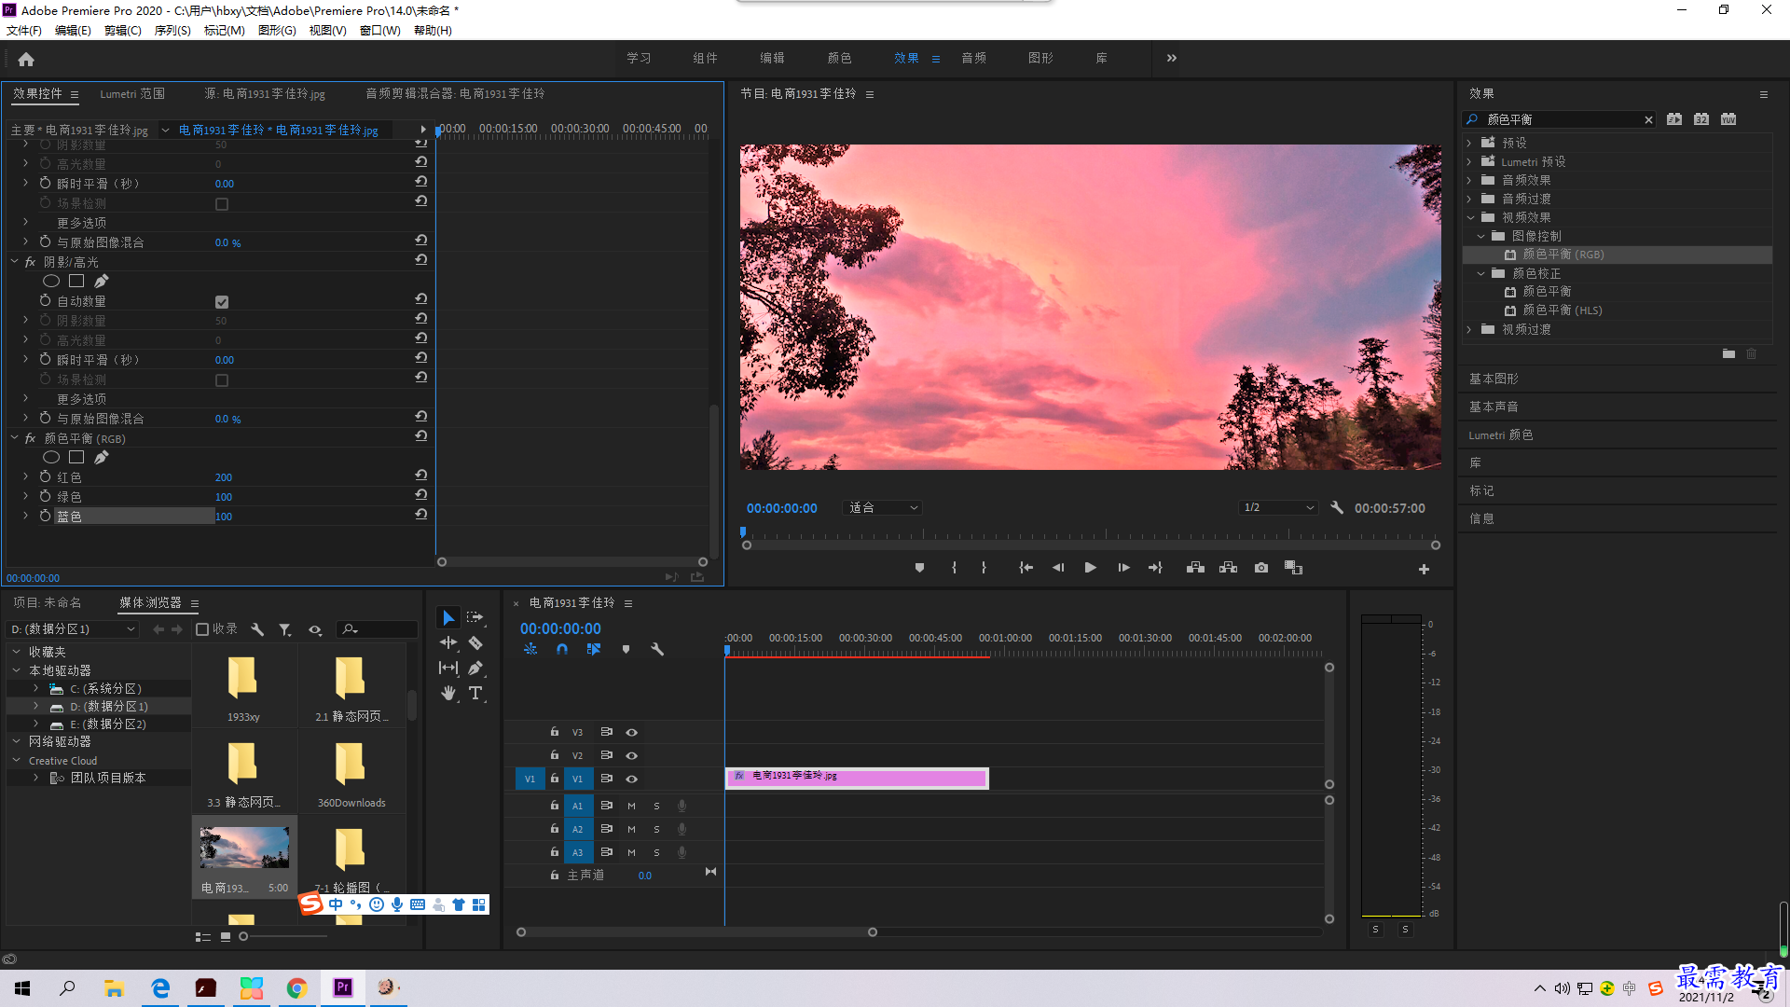Screen dimensions: 1790x1007
Task: Click the Accelerated Effects filter icon
Action: [x=1674, y=119]
